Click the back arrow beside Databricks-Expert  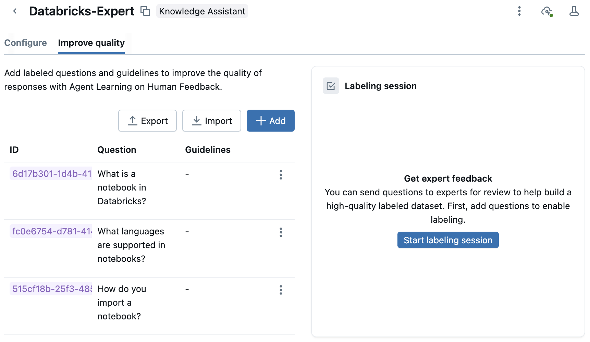15,11
